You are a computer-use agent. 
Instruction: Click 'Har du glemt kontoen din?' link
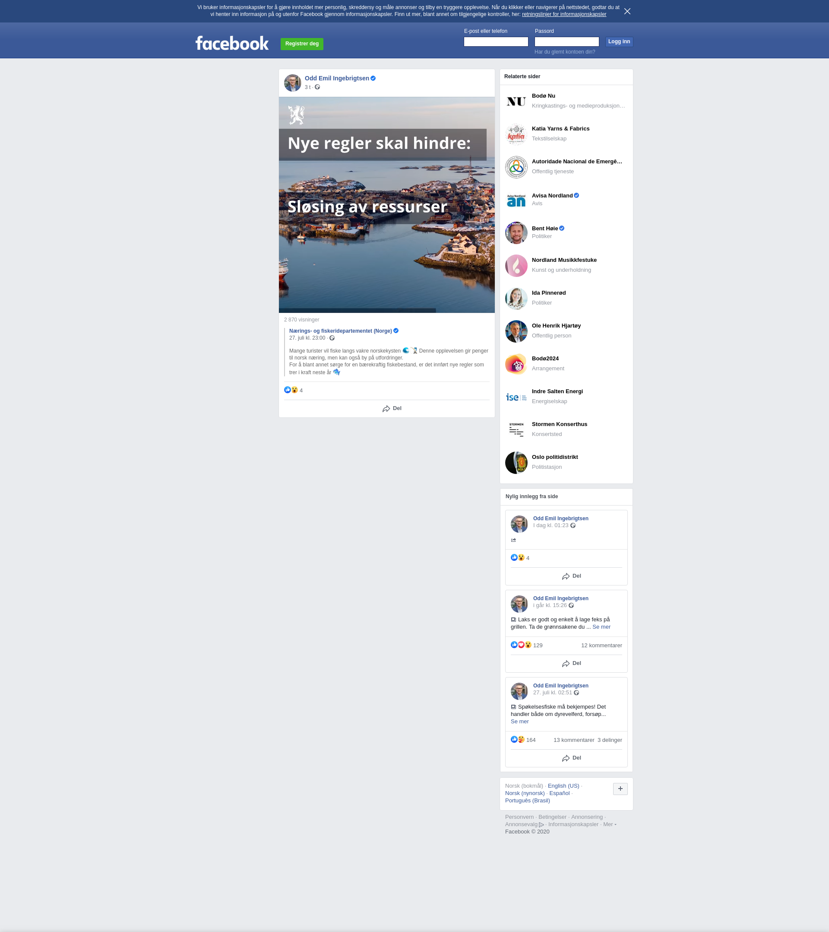(564, 52)
